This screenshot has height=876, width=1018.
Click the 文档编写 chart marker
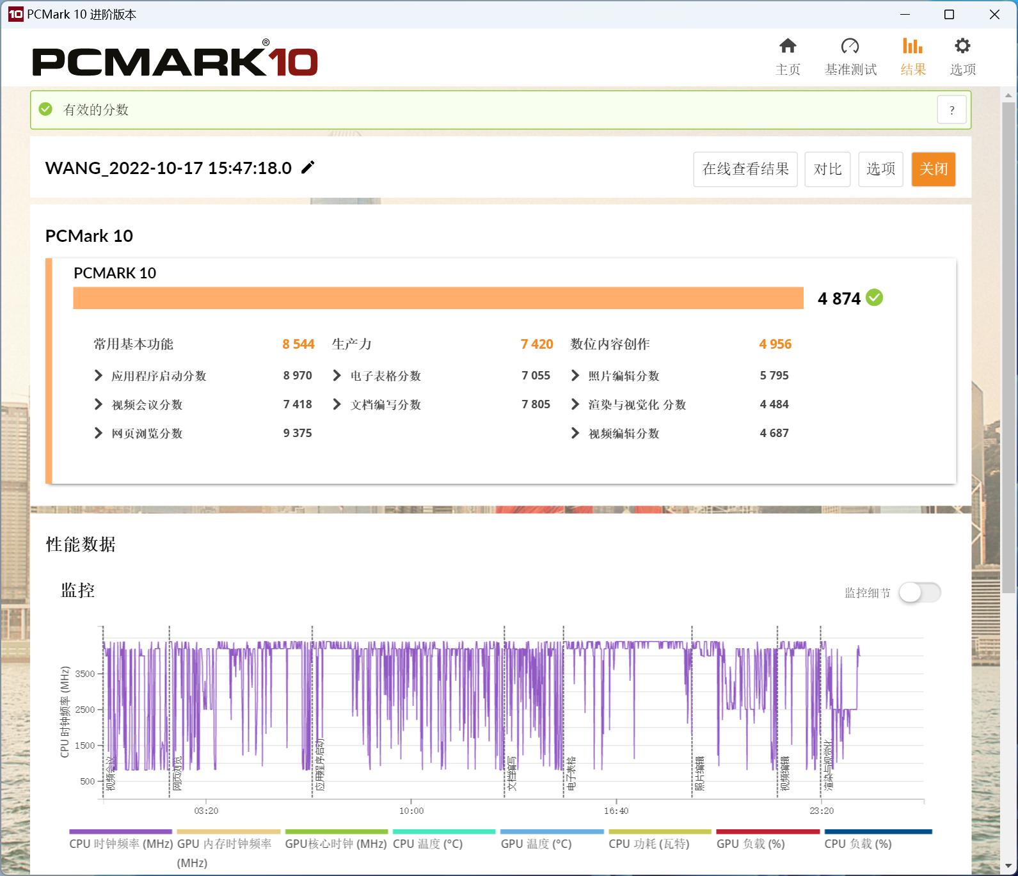(512, 774)
